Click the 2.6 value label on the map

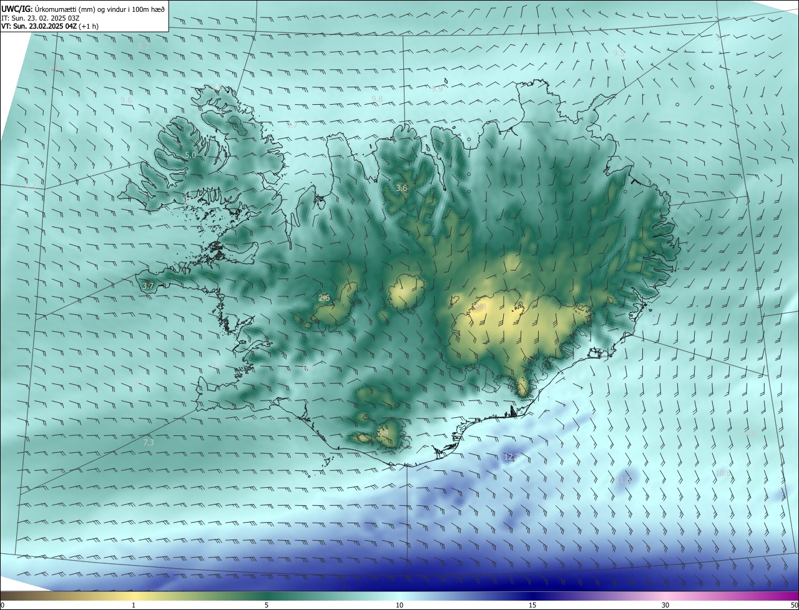pyautogui.click(x=324, y=298)
